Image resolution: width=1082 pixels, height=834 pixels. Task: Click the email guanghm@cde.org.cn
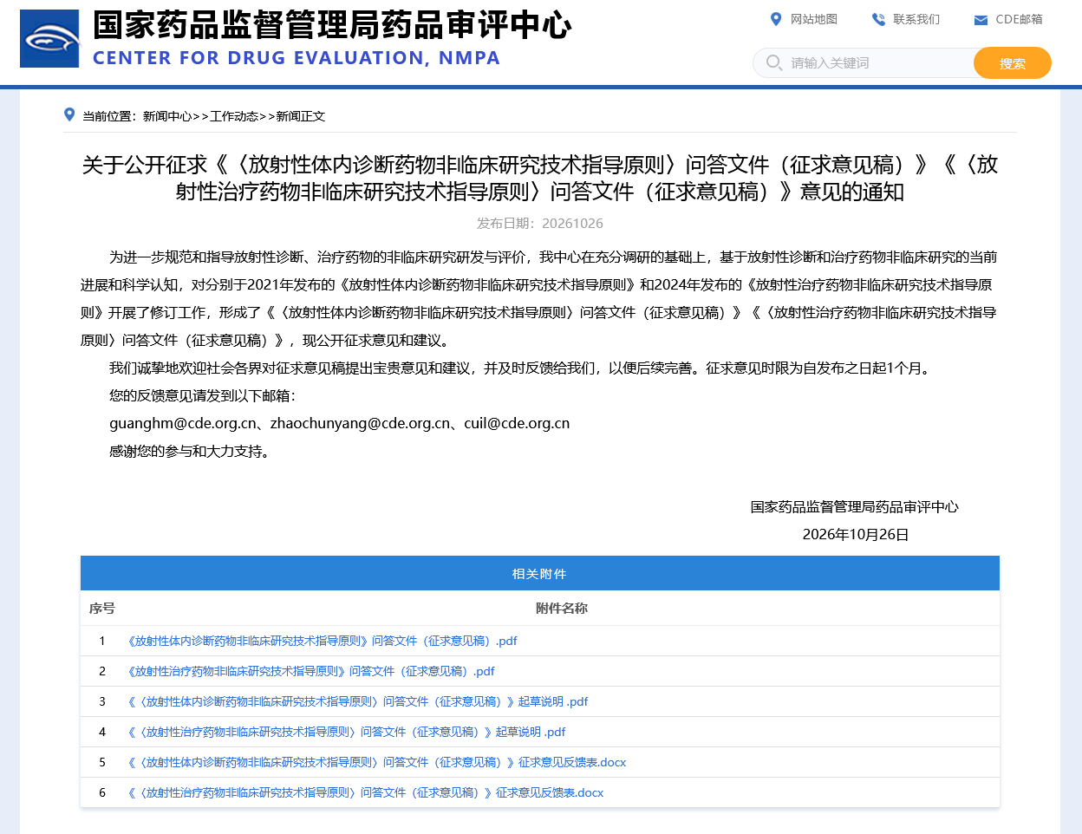pos(183,423)
